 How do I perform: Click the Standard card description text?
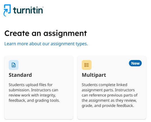tap(34, 93)
